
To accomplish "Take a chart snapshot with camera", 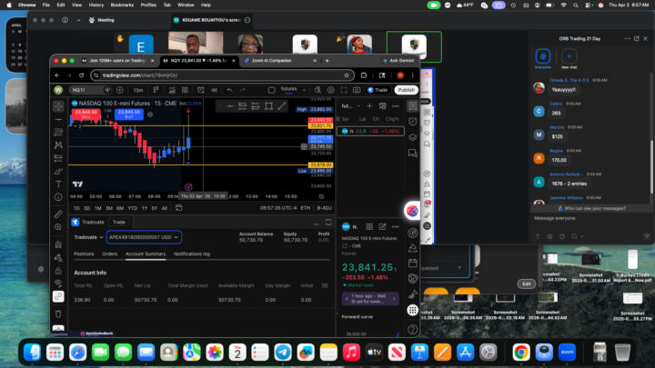I will (x=357, y=90).
